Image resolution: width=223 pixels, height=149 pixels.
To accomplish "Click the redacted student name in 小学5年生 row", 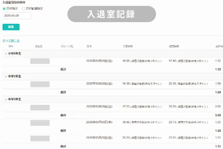I will (40, 61).
